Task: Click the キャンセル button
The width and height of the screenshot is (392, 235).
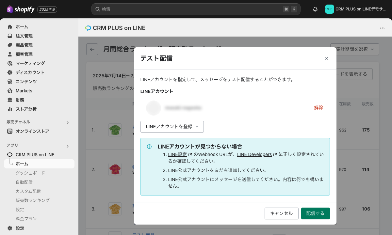Action: coord(282,213)
